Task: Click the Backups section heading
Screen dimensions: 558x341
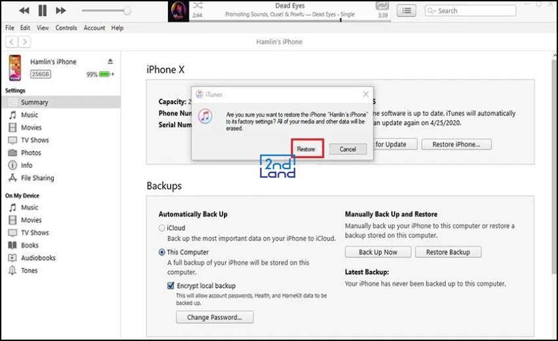Action: [164, 186]
